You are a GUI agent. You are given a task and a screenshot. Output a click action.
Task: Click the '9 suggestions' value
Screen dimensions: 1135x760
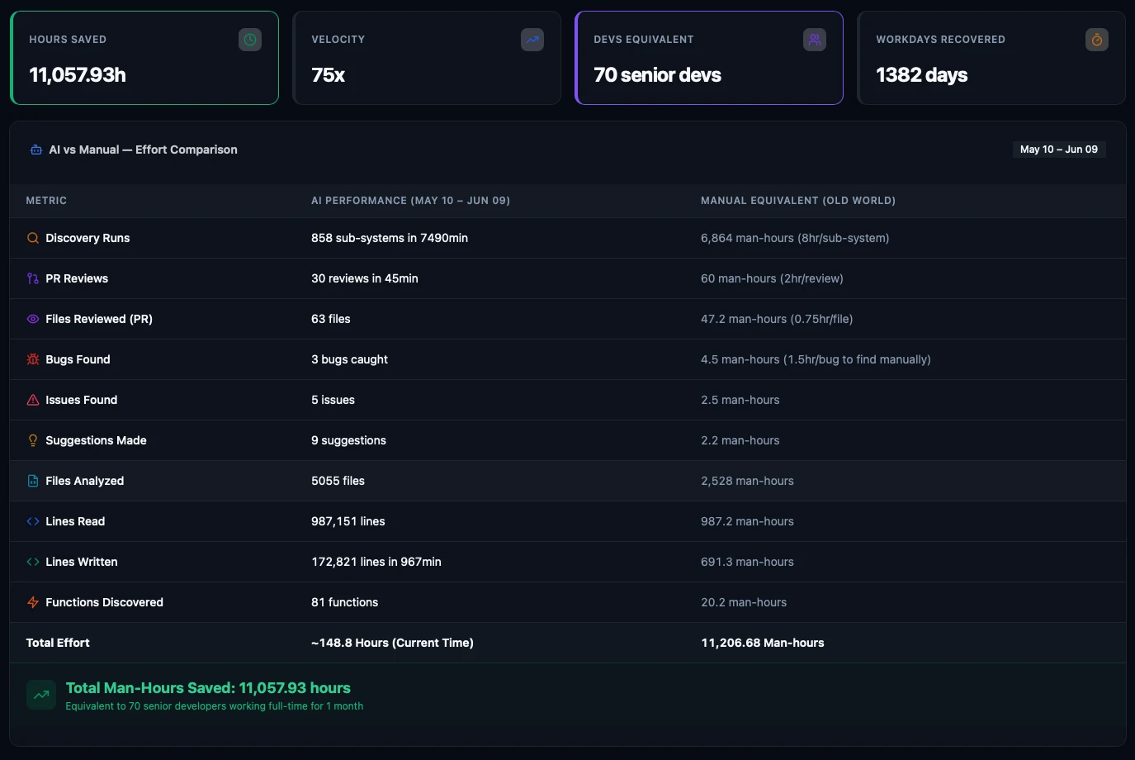point(348,440)
